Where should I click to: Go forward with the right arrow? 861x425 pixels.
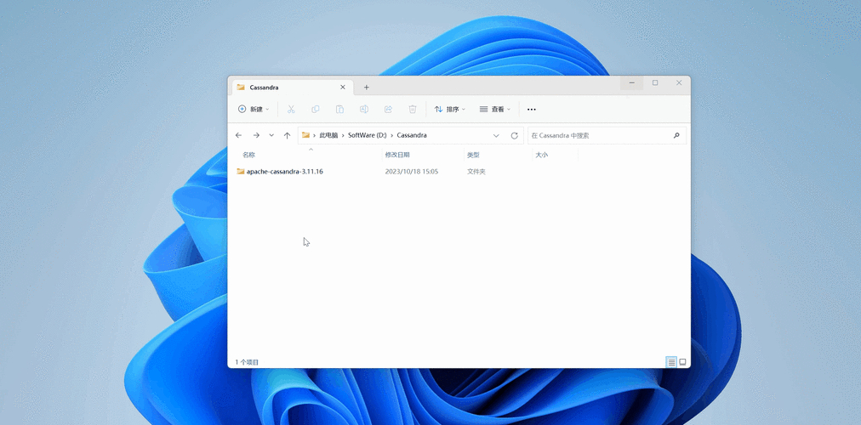tap(256, 135)
